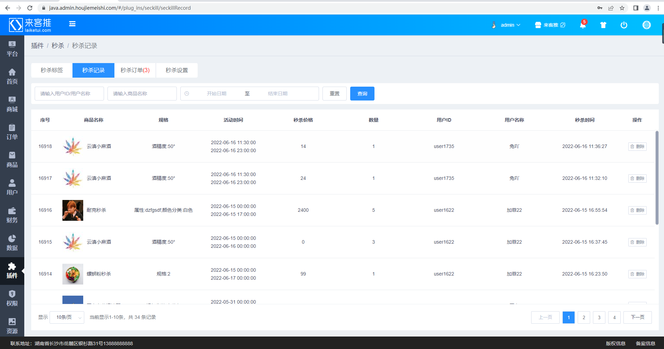Select the 秒杀记录 tab
This screenshot has width=664, height=349.
(x=93, y=70)
